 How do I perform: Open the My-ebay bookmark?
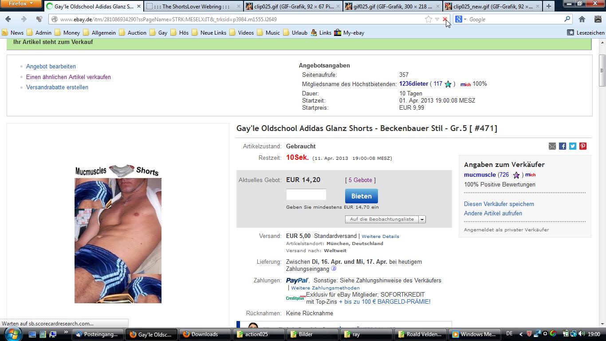(x=349, y=32)
